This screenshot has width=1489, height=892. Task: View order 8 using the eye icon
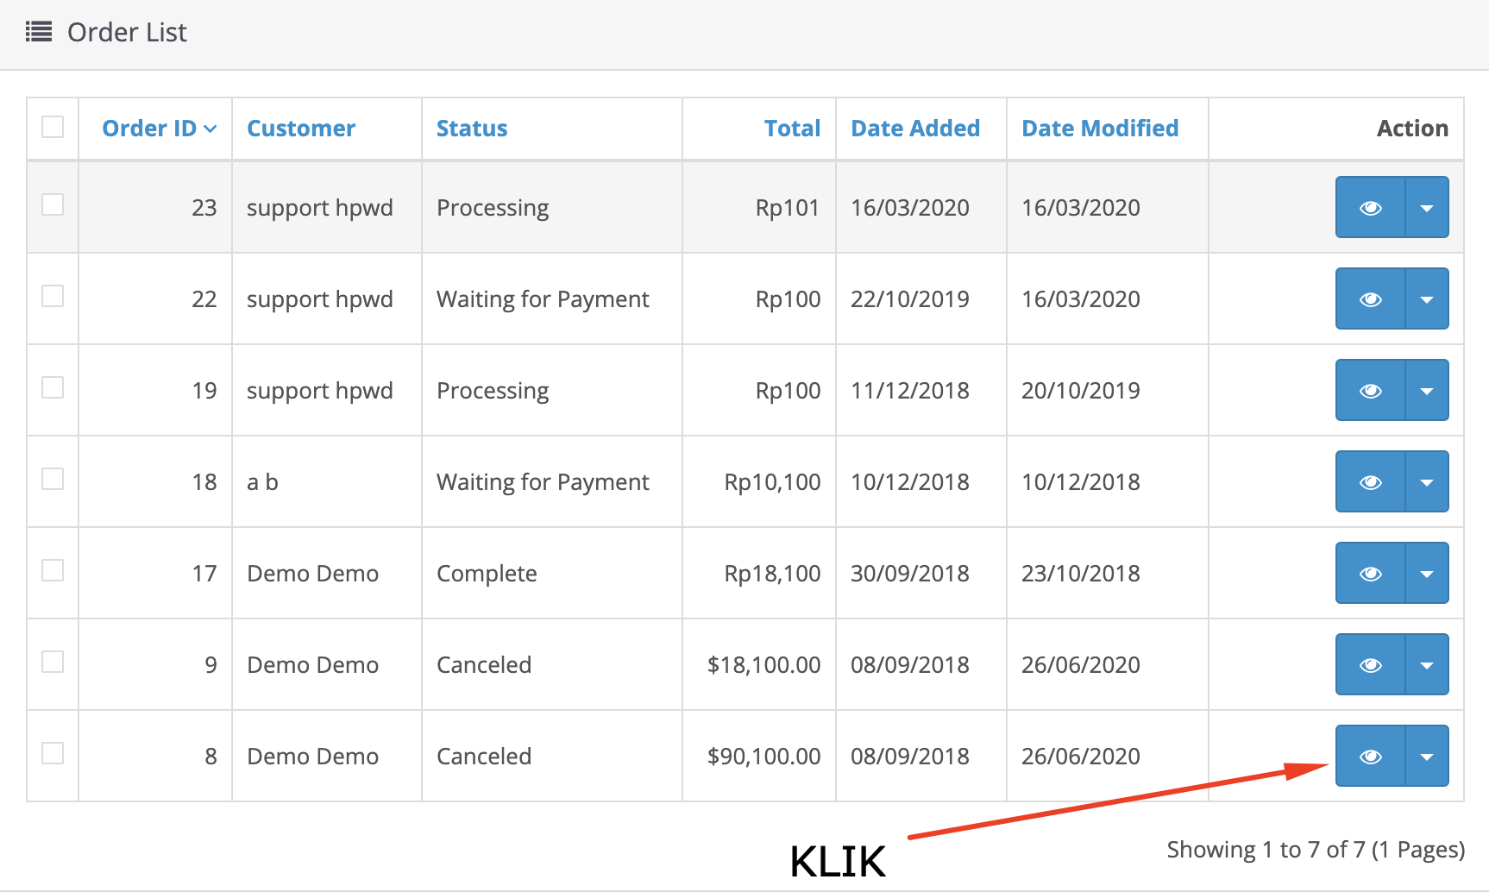coord(1370,757)
